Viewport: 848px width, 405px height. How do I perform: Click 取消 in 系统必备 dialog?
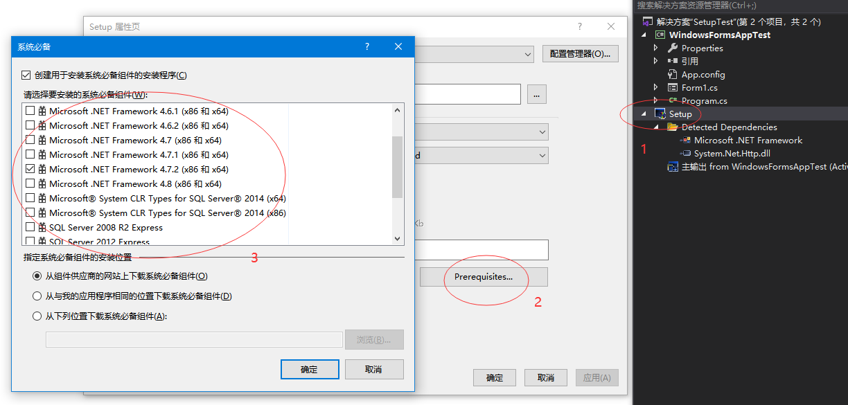(374, 369)
